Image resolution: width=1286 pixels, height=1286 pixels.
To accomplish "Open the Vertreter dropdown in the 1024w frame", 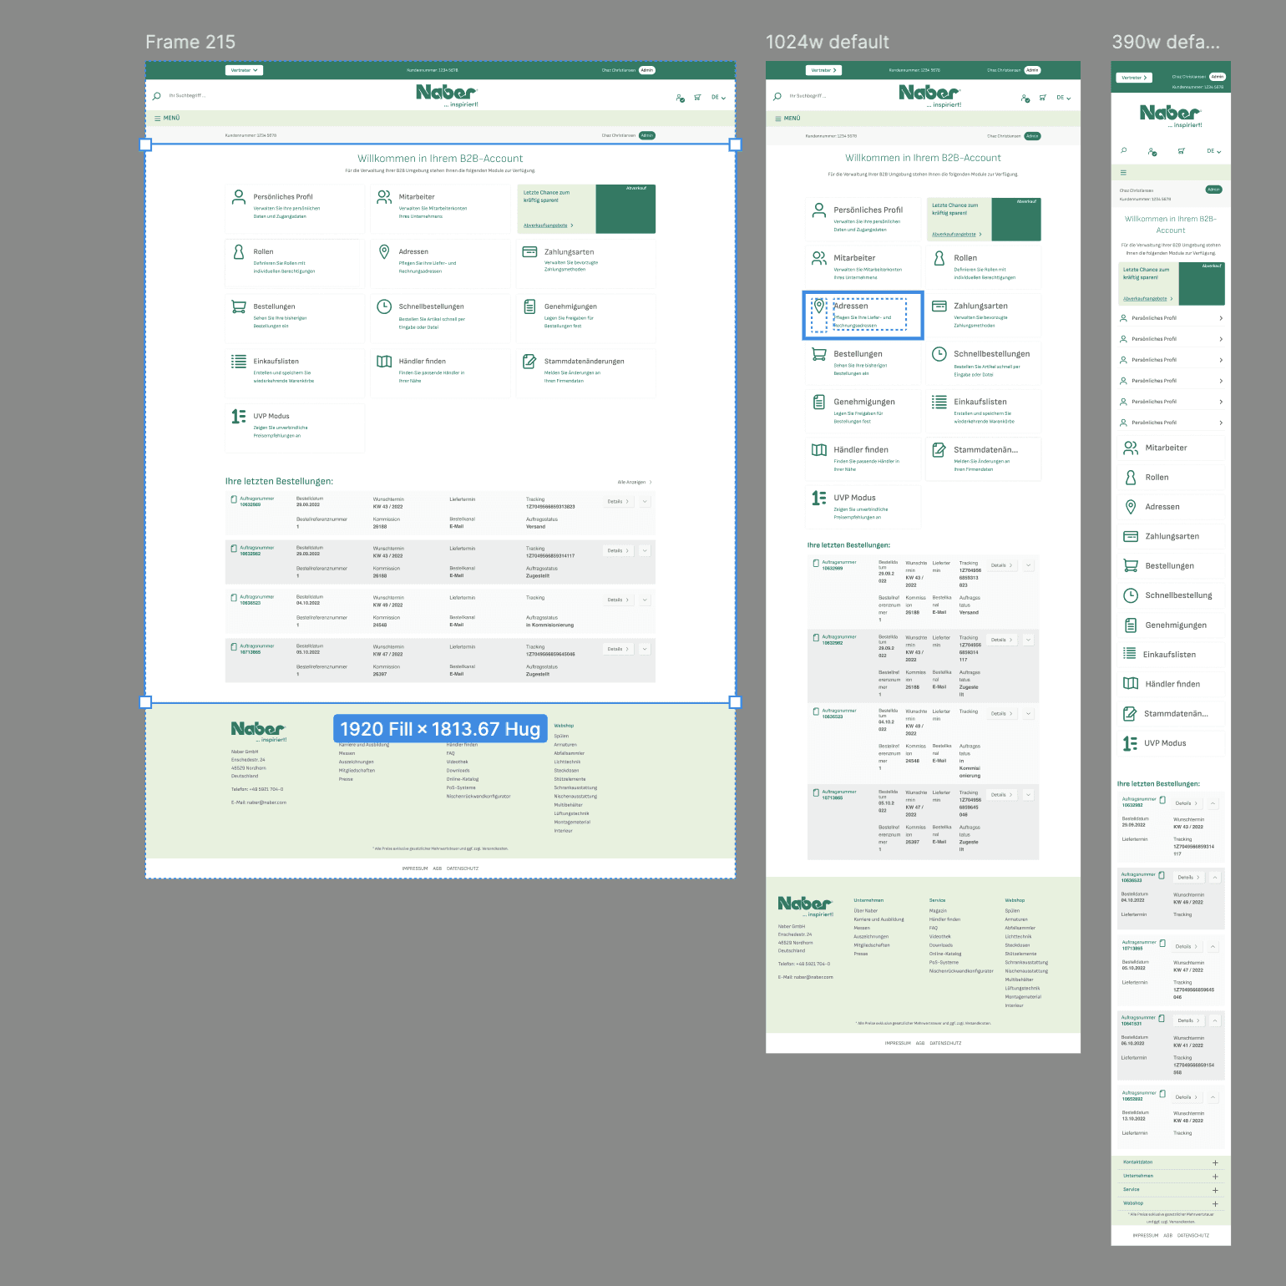I will [x=824, y=70].
